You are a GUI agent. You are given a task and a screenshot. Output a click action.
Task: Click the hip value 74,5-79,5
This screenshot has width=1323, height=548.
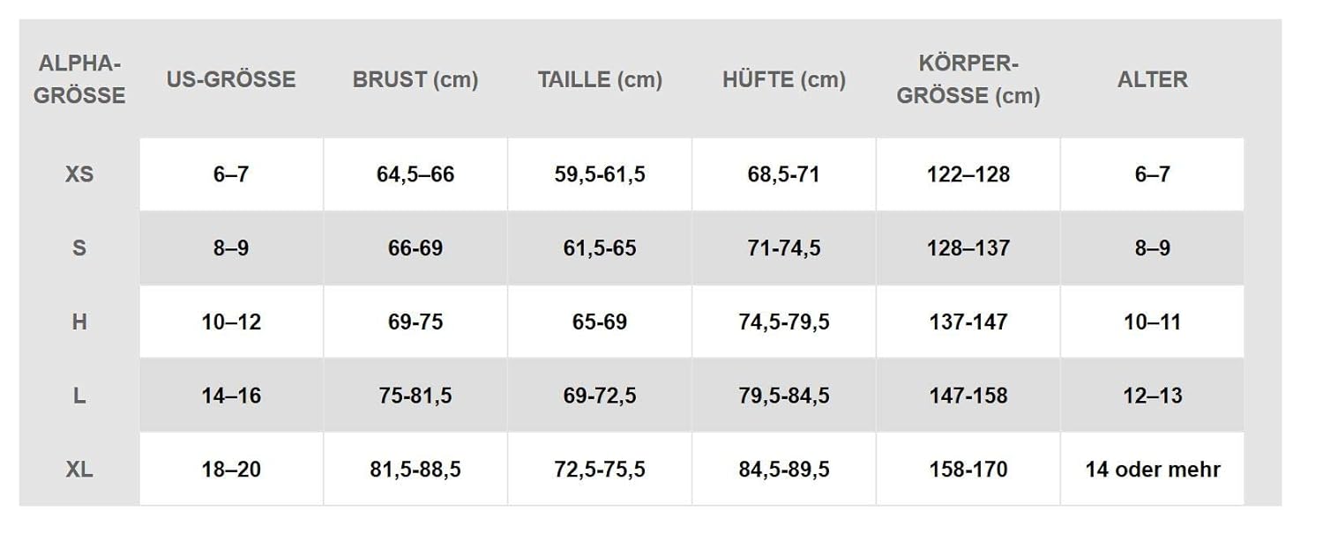[x=784, y=322]
